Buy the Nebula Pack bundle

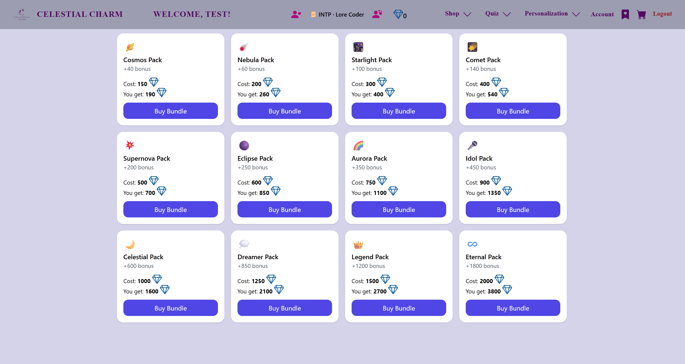coord(284,111)
